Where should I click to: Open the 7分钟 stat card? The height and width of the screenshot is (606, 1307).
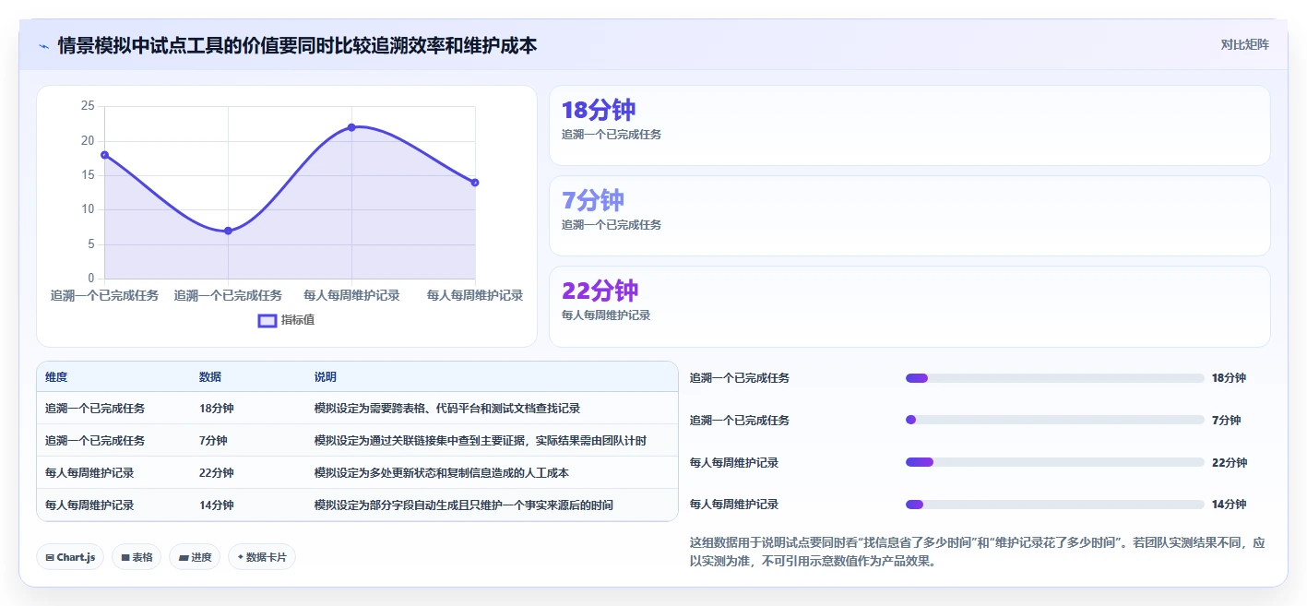[909, 216]
